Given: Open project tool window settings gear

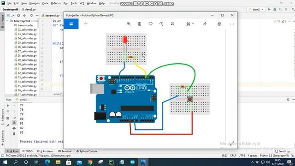Looking at the screenshot, I should 31,16.
